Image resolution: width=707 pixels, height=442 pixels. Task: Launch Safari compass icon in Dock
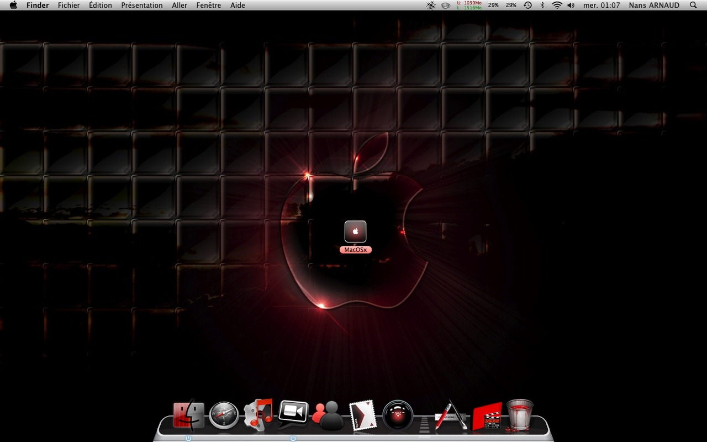pyautogui.click(x=224, y=415)
